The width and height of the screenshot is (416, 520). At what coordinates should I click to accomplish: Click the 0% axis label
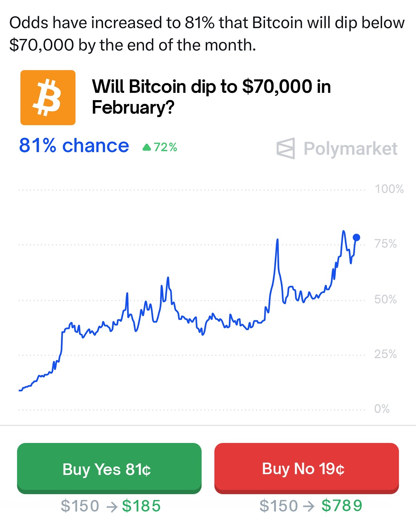pos(382,409)
